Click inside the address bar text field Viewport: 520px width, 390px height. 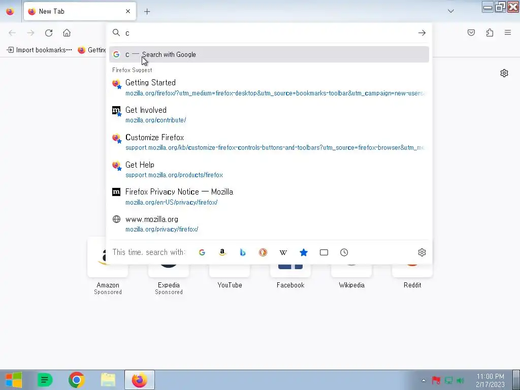click(x=269, y=33)
